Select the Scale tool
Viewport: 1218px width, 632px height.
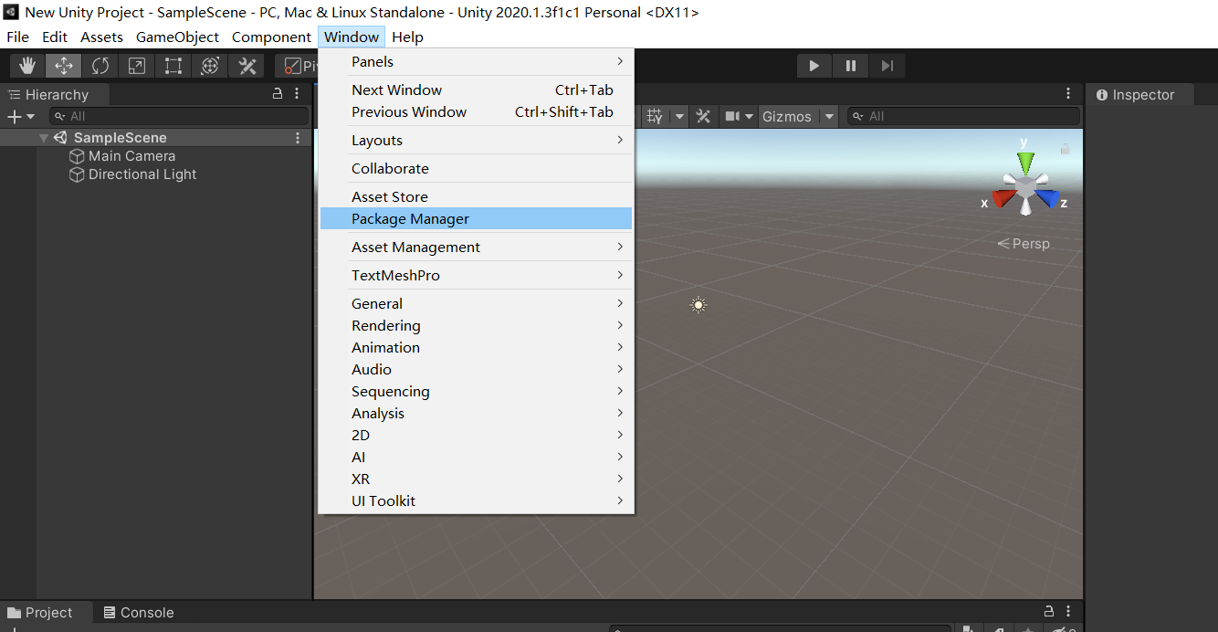click(135, 65)
